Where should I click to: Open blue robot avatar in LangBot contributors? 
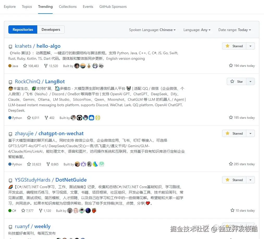[91, 118]
